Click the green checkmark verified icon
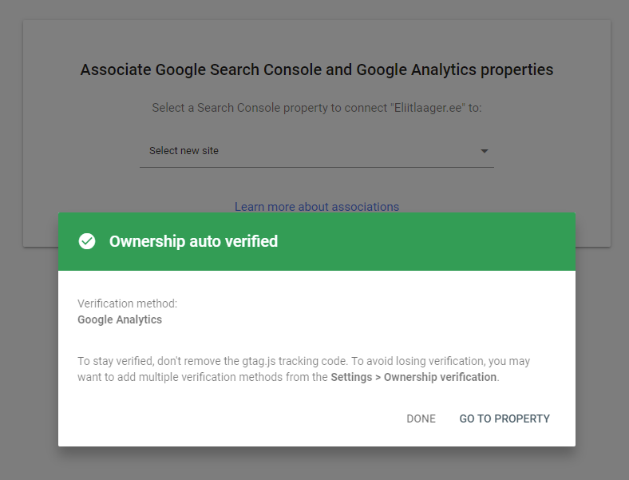This screenshot has height=480, width=629. [87, 241]
